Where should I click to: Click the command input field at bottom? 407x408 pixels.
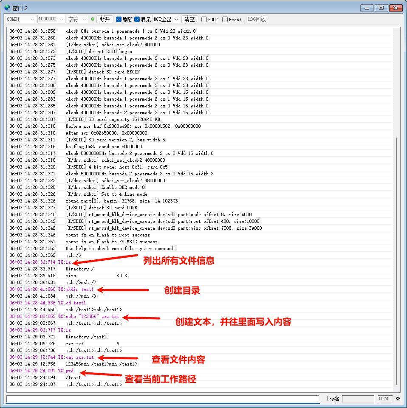(162, 399)
